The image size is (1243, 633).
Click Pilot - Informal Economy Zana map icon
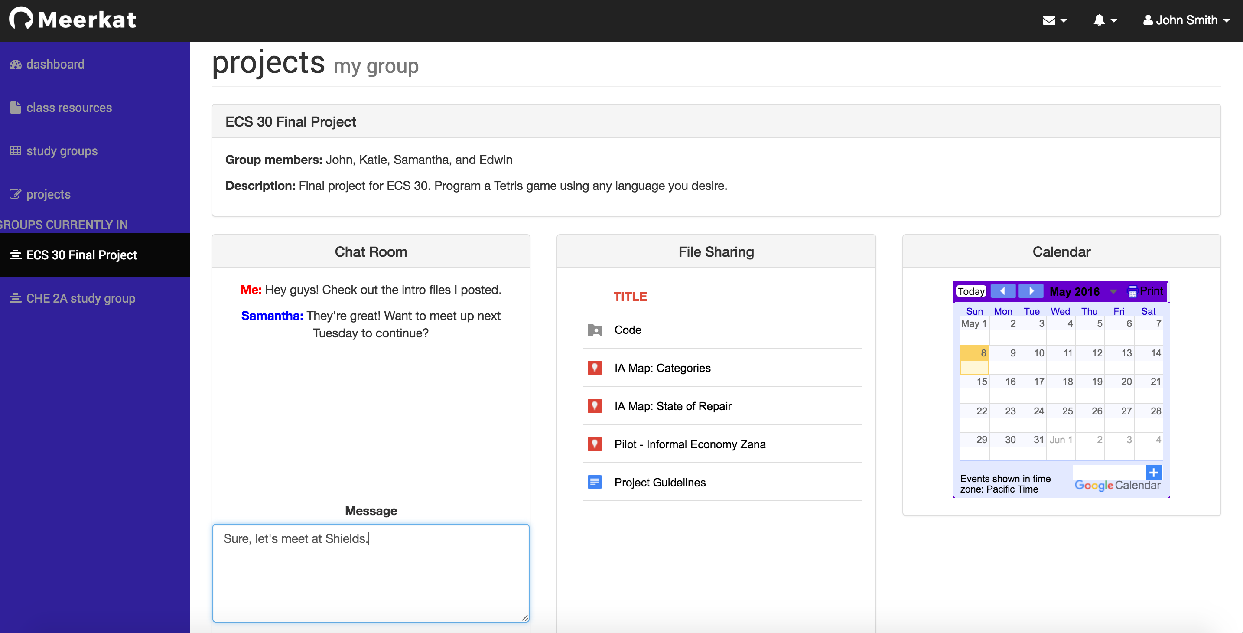[x=595, y=444]
